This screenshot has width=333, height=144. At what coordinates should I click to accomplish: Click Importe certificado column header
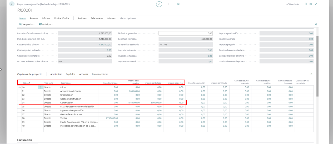click(219, 83)
